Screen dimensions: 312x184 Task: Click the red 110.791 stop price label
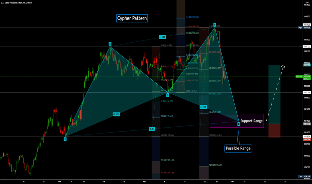pos(307,140)
